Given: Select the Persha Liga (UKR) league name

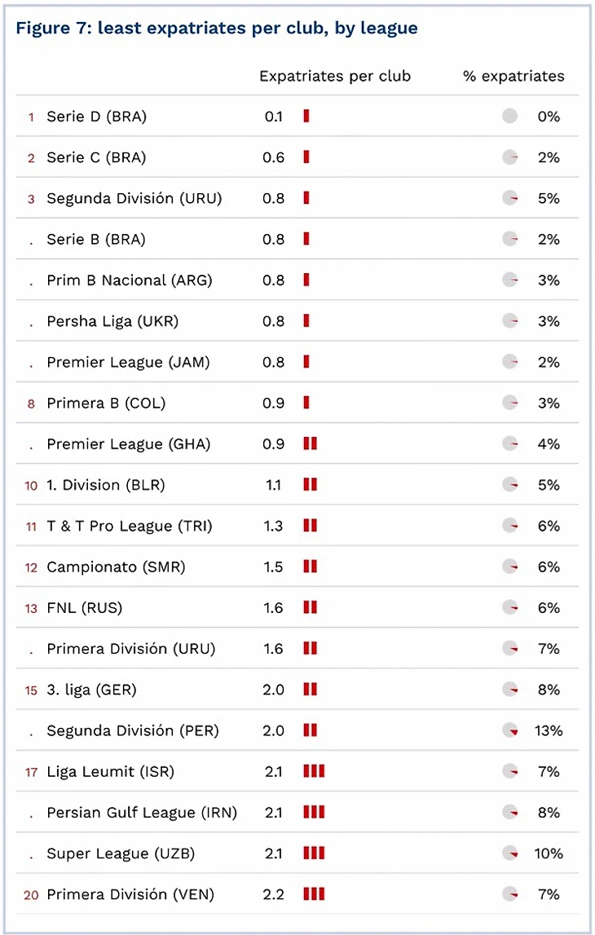Looking at the screenshot, I should click(x=112, y=321).
